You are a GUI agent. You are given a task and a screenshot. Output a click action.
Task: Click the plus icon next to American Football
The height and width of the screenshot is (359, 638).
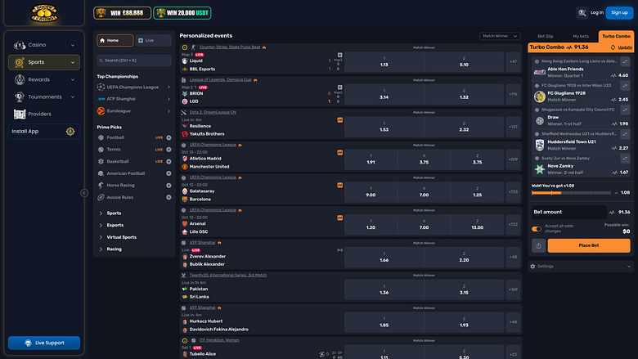[168, 173]
